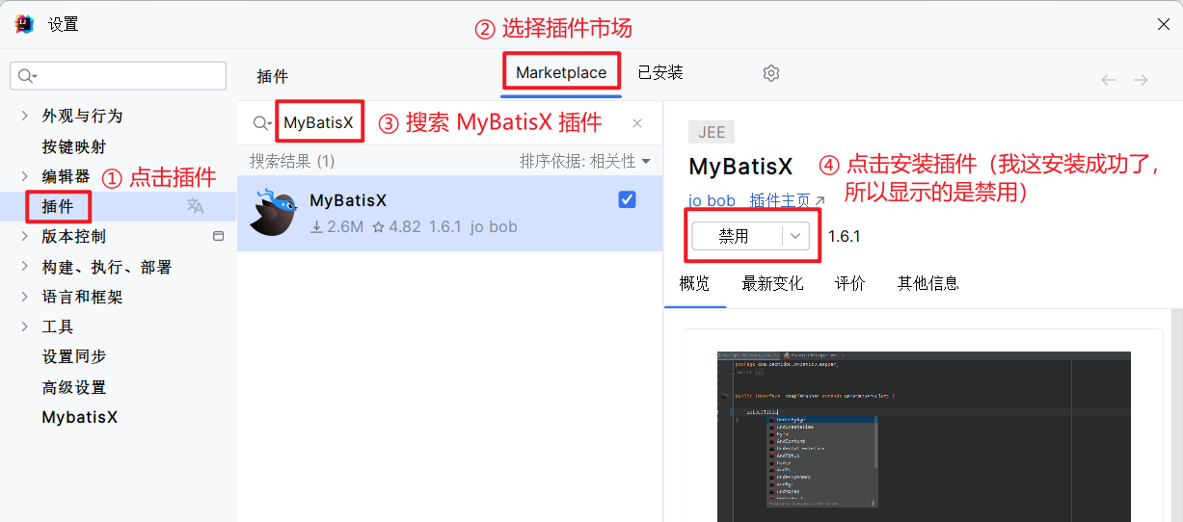Click the plugin settings gear icon
1183x522 pixels.
pos(770,73)
